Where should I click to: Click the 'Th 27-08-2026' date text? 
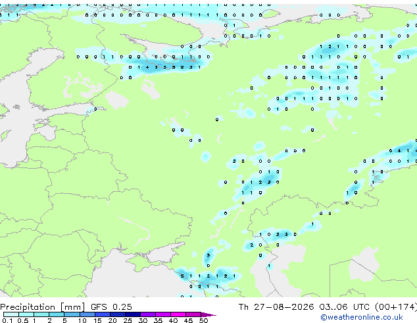[x=276, y=307]
